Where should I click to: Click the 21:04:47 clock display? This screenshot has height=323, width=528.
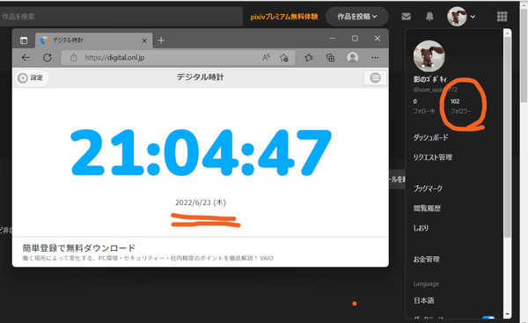(x=201, y=152)
